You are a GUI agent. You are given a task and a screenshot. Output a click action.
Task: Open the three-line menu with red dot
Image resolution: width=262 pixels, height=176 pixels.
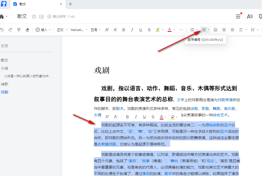pos(238,16)
